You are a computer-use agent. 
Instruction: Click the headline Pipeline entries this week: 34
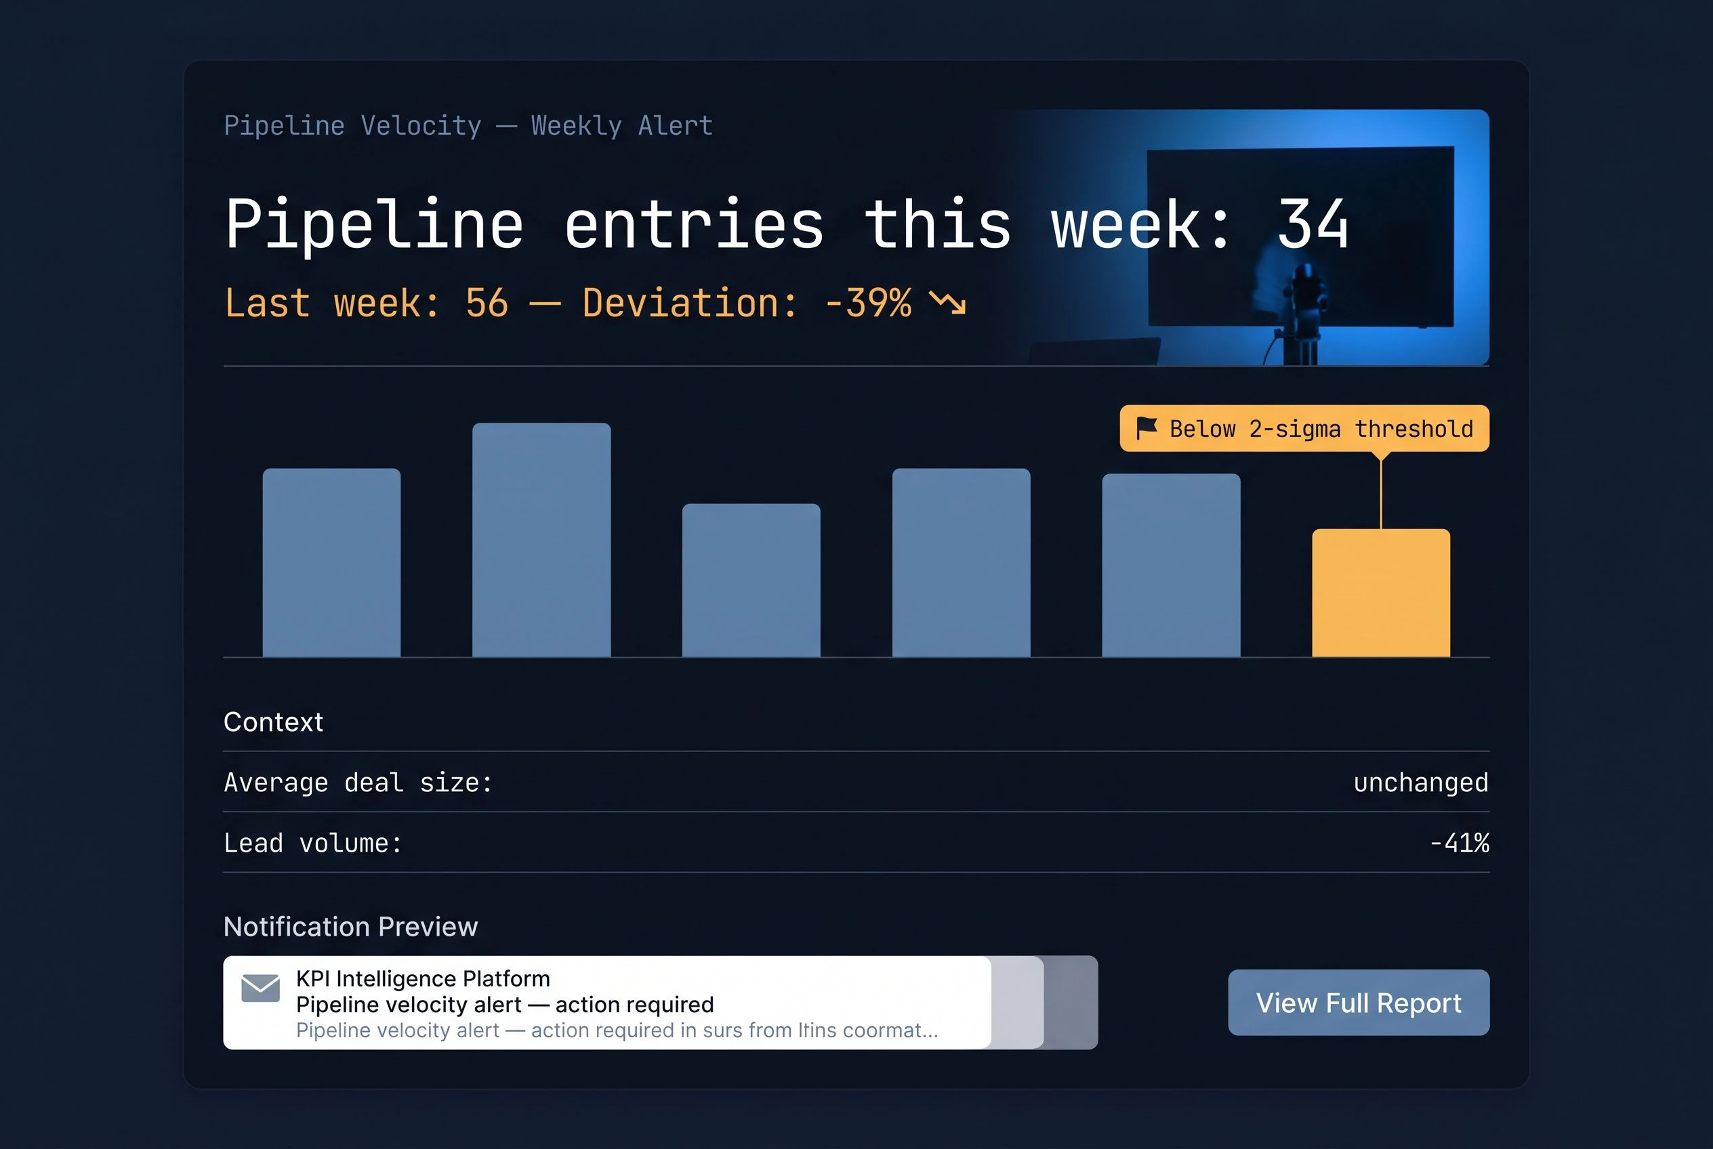coord(787,224)
